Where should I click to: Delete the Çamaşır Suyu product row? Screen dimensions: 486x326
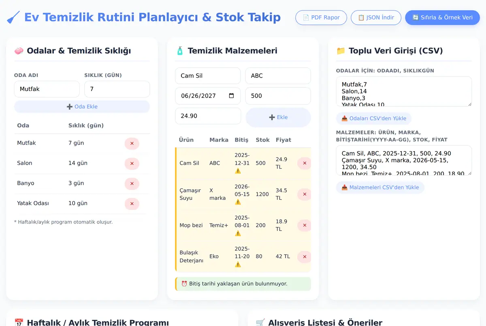304,194
